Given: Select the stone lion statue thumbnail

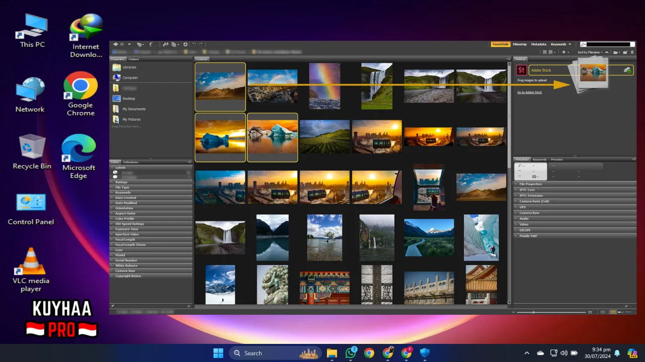Looking at the screenshot, I should point(272,285).
